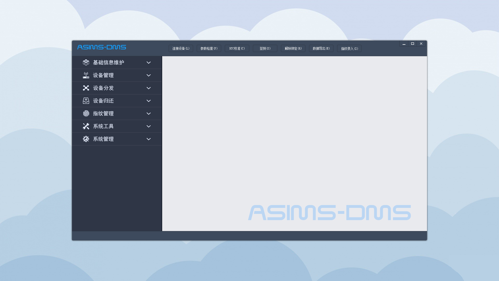Open the 系统工具 menu label
499x281 pixels.
103,126
